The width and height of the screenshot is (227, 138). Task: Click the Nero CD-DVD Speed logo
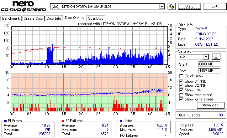point(23,6)
